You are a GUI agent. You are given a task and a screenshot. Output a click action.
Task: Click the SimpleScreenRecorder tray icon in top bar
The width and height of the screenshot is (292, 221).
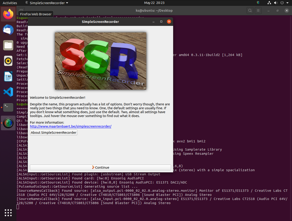click(258, 3)
